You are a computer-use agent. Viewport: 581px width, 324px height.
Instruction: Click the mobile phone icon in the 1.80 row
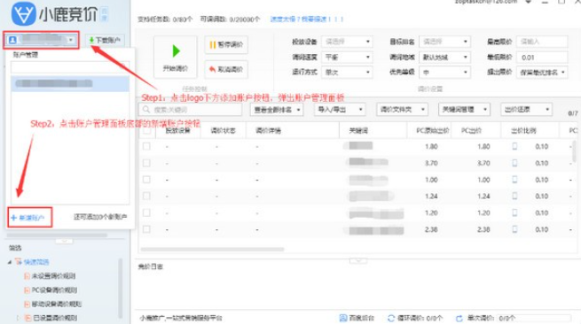click(514, 146)
